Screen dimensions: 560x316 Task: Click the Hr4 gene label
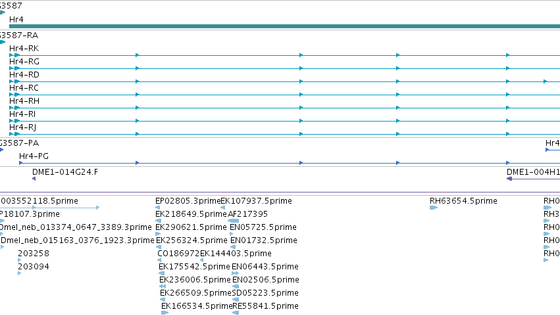(16, 20)
